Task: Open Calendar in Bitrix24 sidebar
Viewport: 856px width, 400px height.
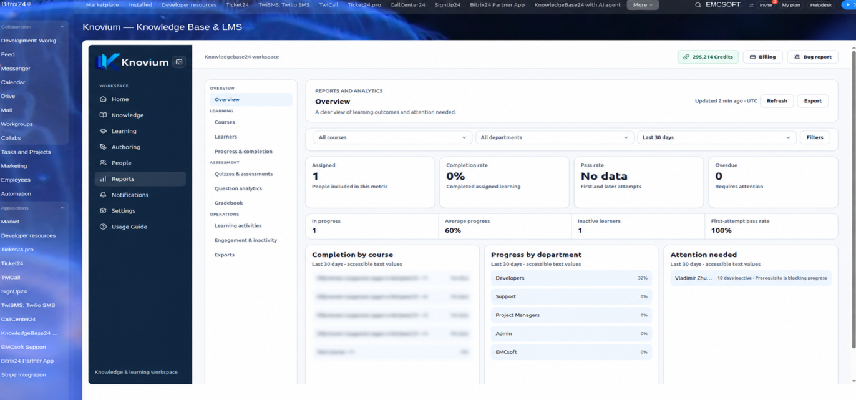Action: pos(13,82)
